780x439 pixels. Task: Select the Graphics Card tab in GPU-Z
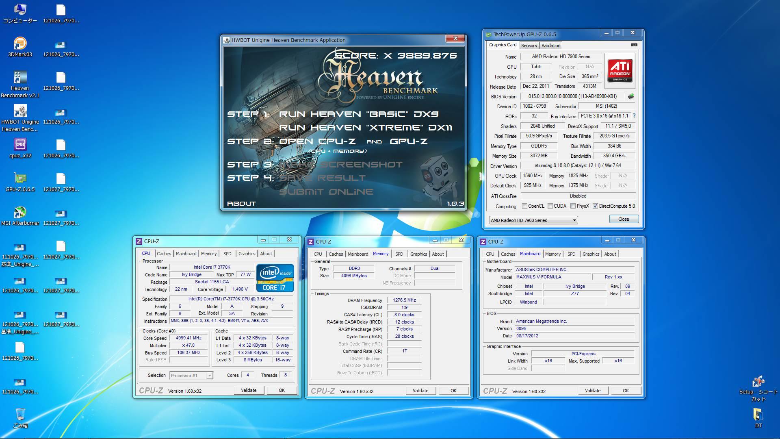(503, 45)
